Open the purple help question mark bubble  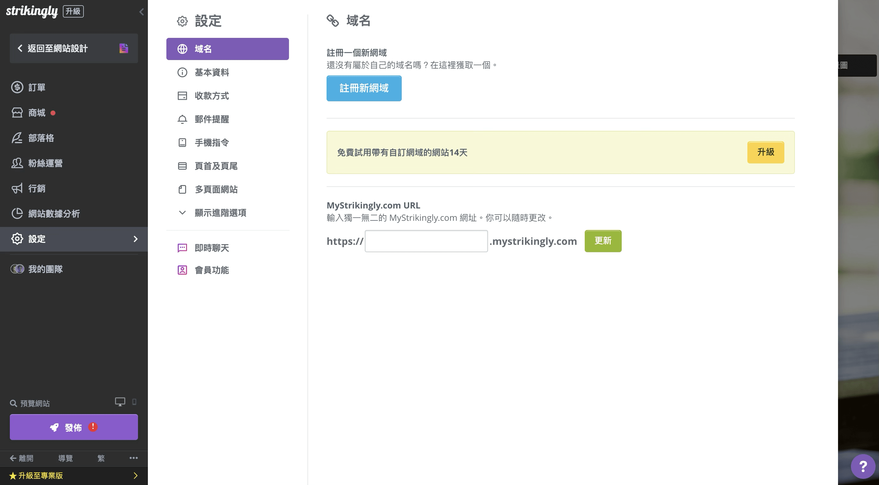coord(863,466)
